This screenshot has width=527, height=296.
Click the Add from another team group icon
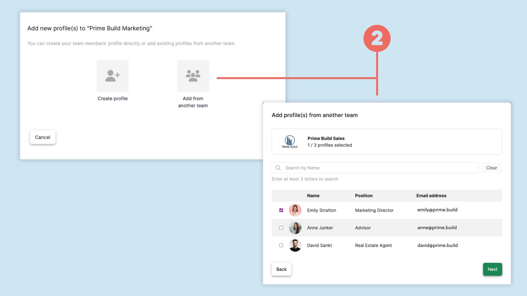click(x=193, y=76)
